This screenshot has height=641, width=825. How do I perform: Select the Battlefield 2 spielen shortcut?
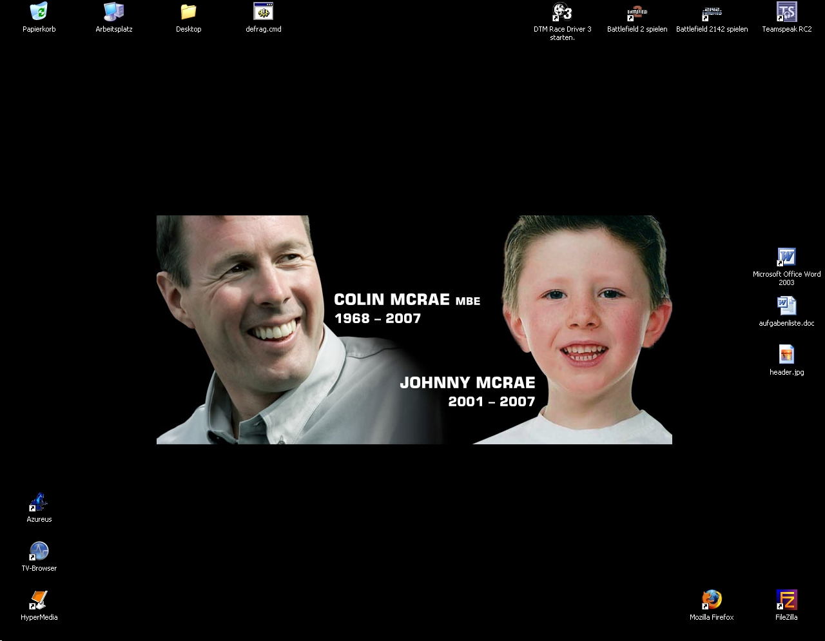[x=637, y=12]
